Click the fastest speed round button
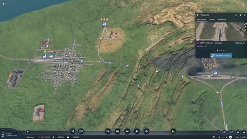The image size is (247, 139). coord(230,137)
